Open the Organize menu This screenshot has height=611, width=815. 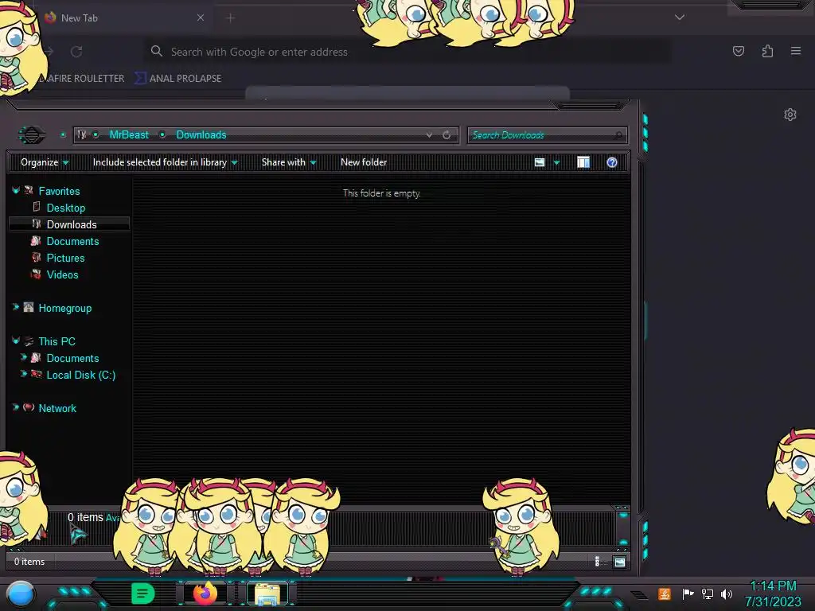[x=45, y=162]
